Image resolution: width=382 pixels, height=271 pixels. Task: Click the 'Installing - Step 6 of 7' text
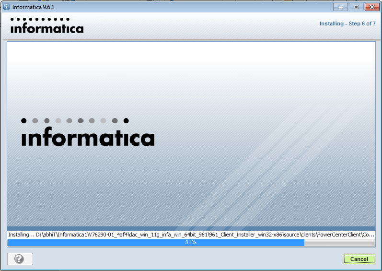[x=347, y=24]
